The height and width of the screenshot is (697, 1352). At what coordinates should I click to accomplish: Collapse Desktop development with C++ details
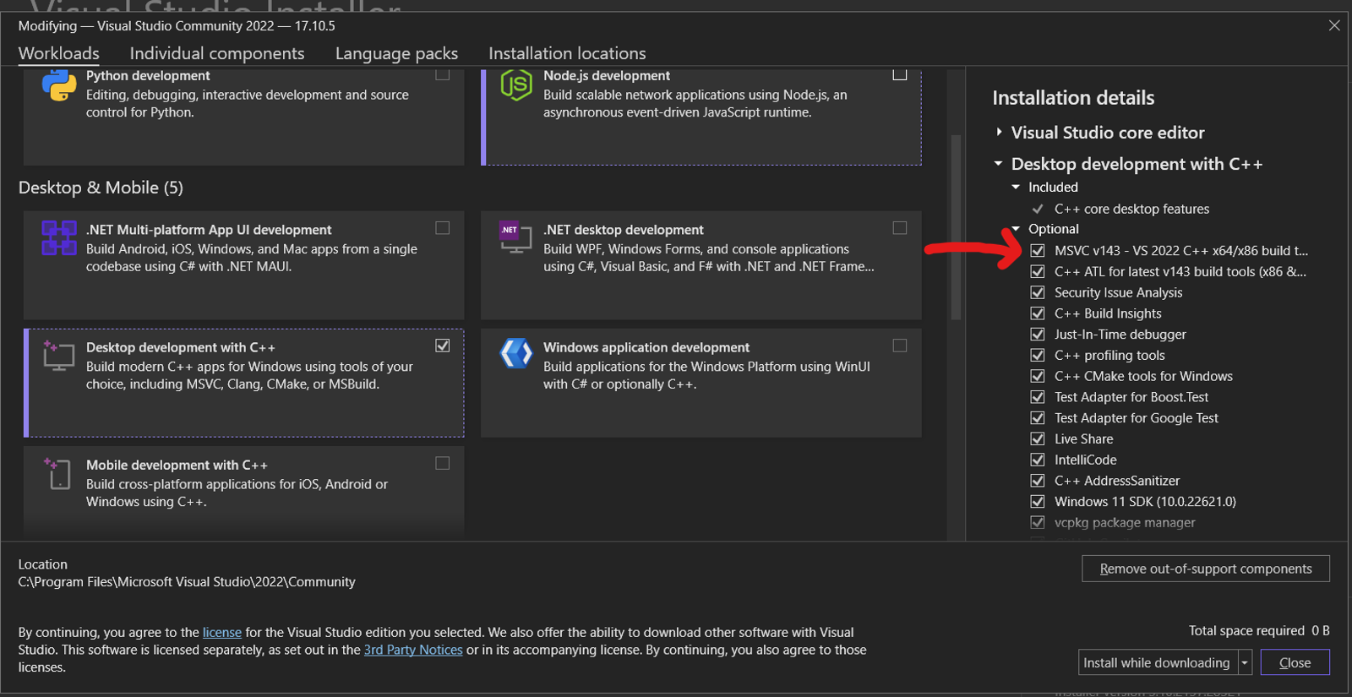tap(999, 163)
